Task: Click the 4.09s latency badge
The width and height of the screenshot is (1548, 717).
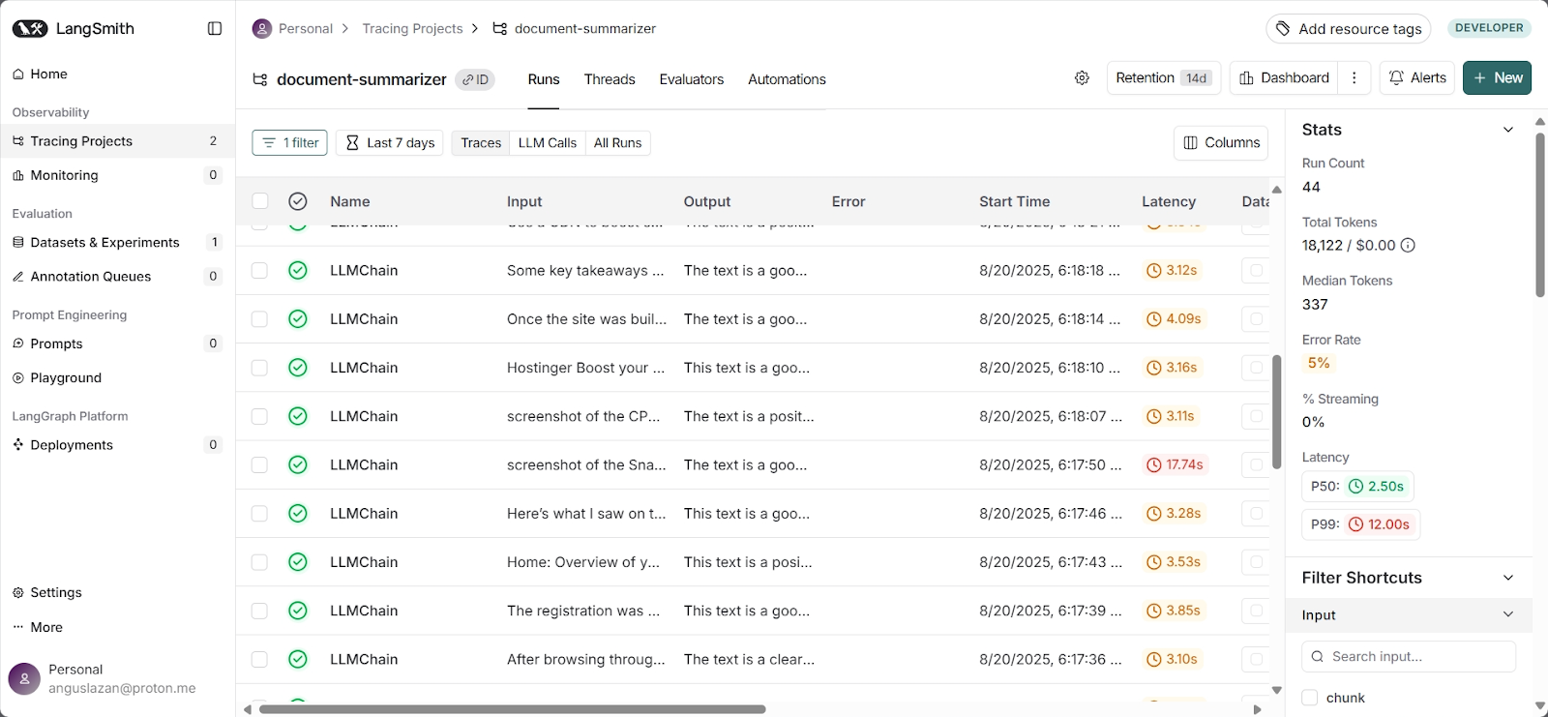Action: pyautogui.click(x=1174, y=319)
